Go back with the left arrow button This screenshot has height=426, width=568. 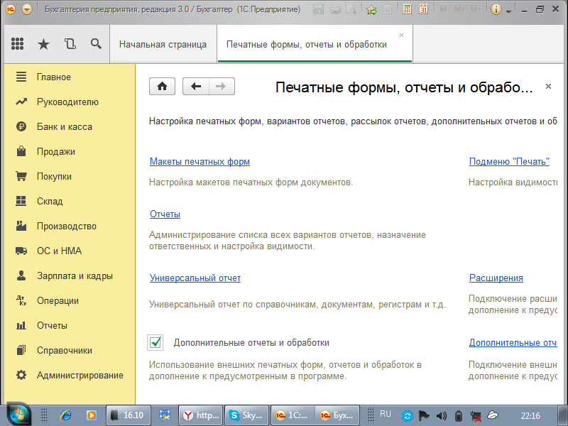(x=196, y=87)
